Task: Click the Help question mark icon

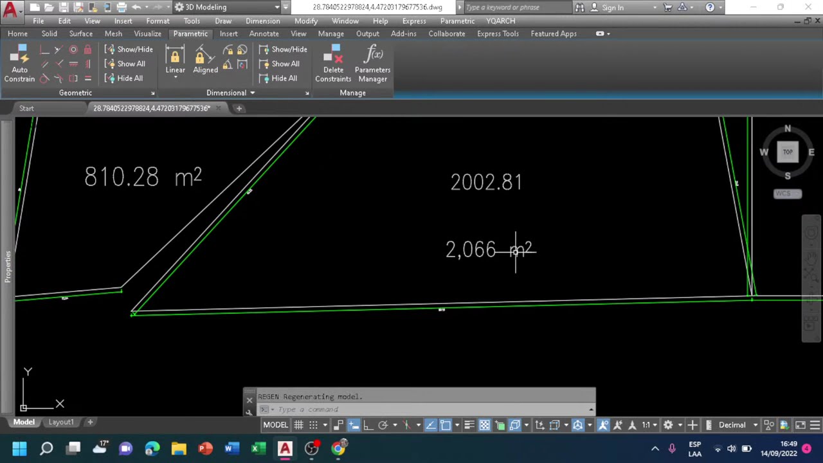Action: point(710,7)
